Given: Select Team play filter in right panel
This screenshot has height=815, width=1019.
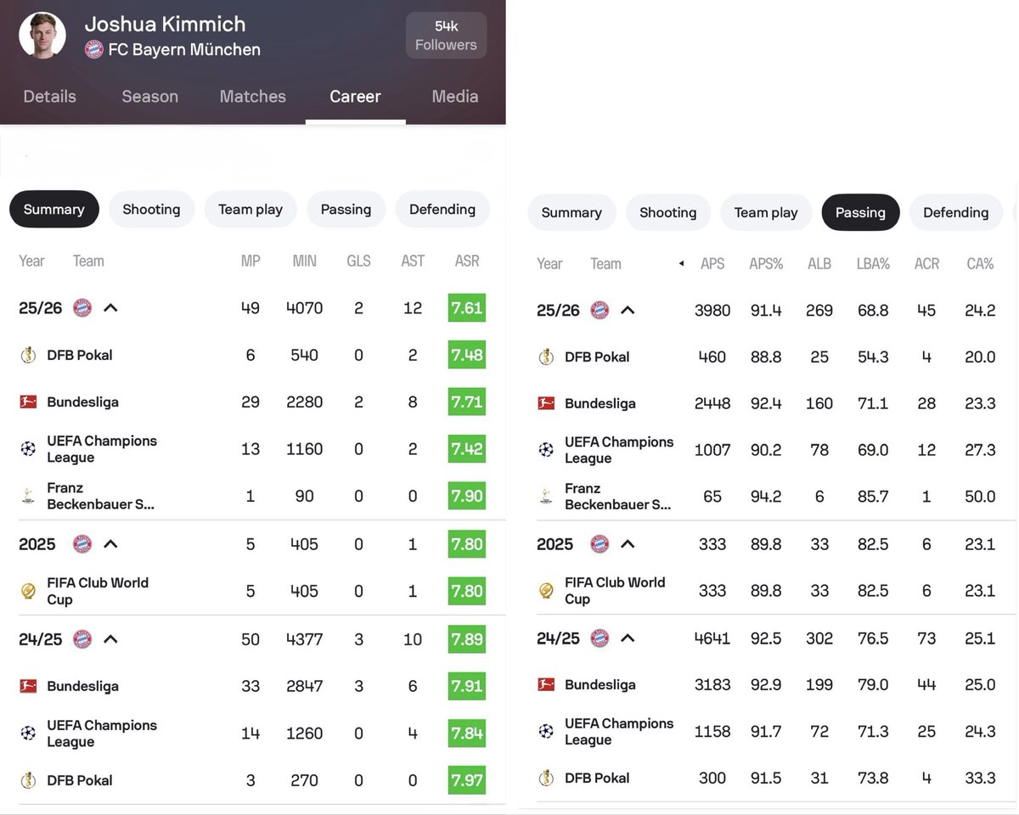Looking at the screenshot, I should coord(766,212).
